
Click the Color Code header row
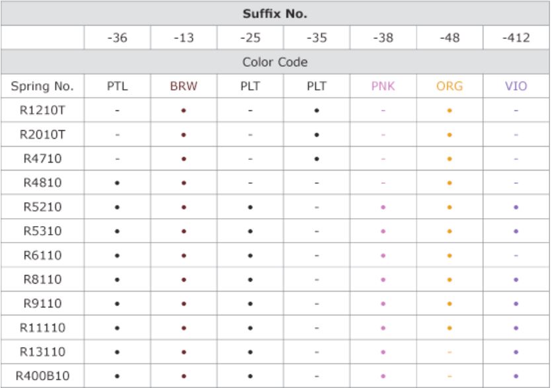[275, 62]
